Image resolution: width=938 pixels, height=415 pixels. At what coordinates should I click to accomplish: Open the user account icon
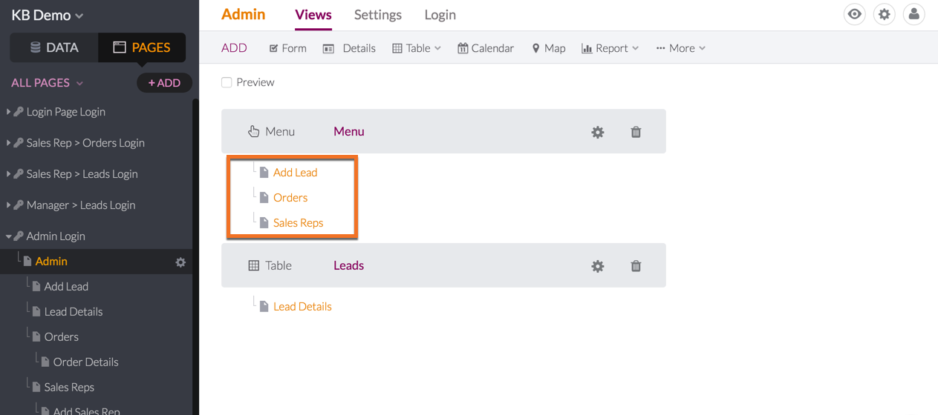tap(914, 14)
